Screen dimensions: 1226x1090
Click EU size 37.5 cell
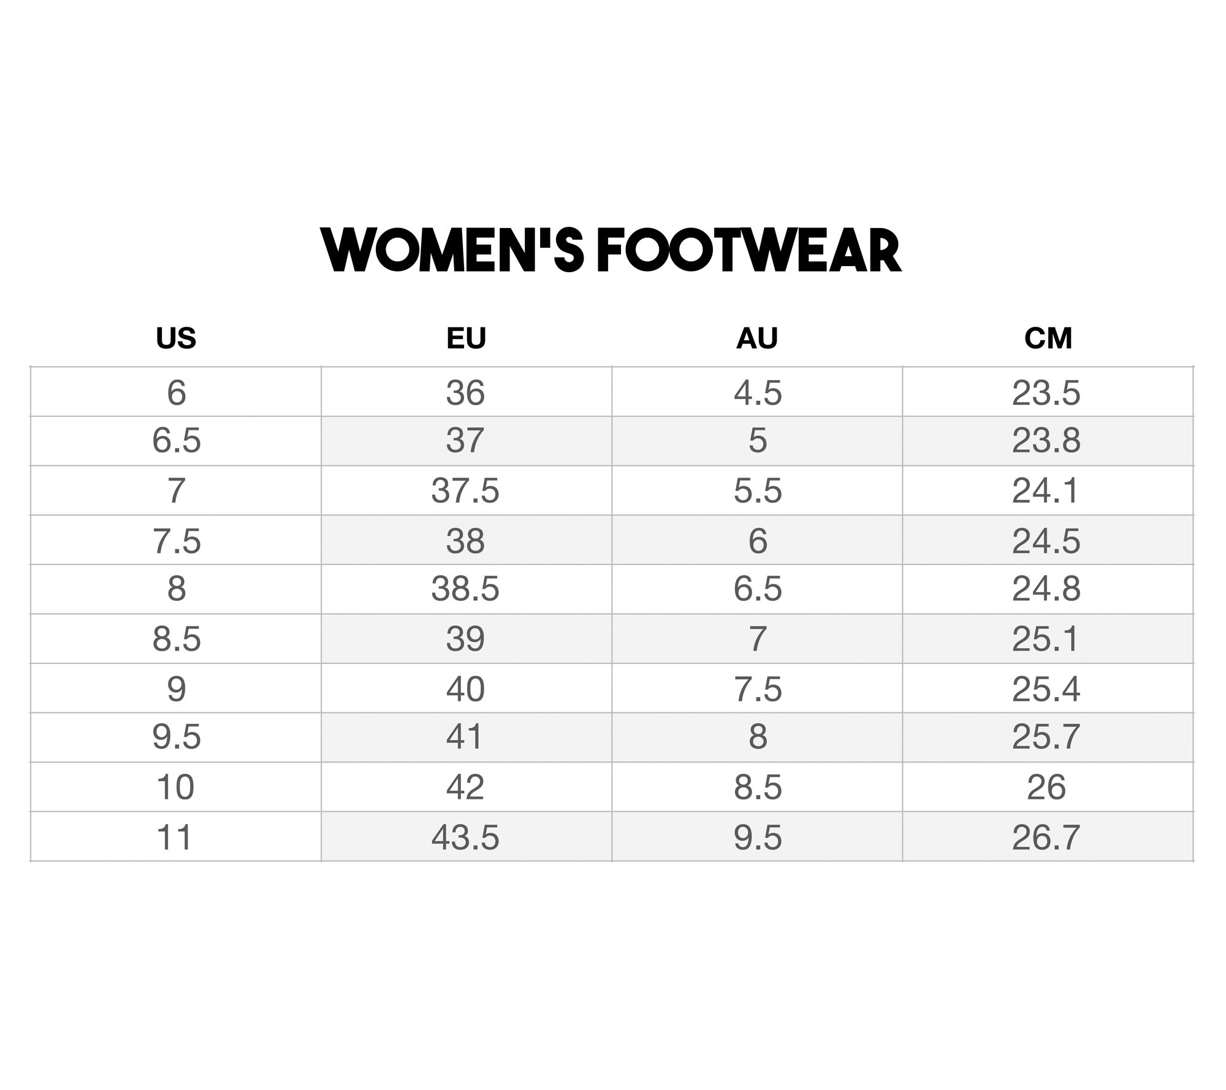(466, 491)
